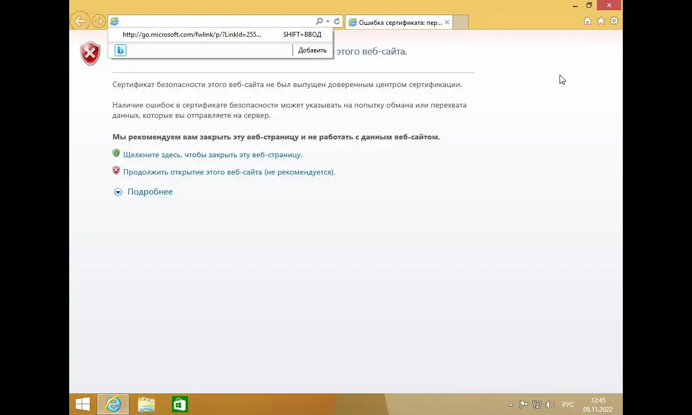Open the Windows Store taskbar icon
Screen dimensions: 692x415
click(179, 404)
